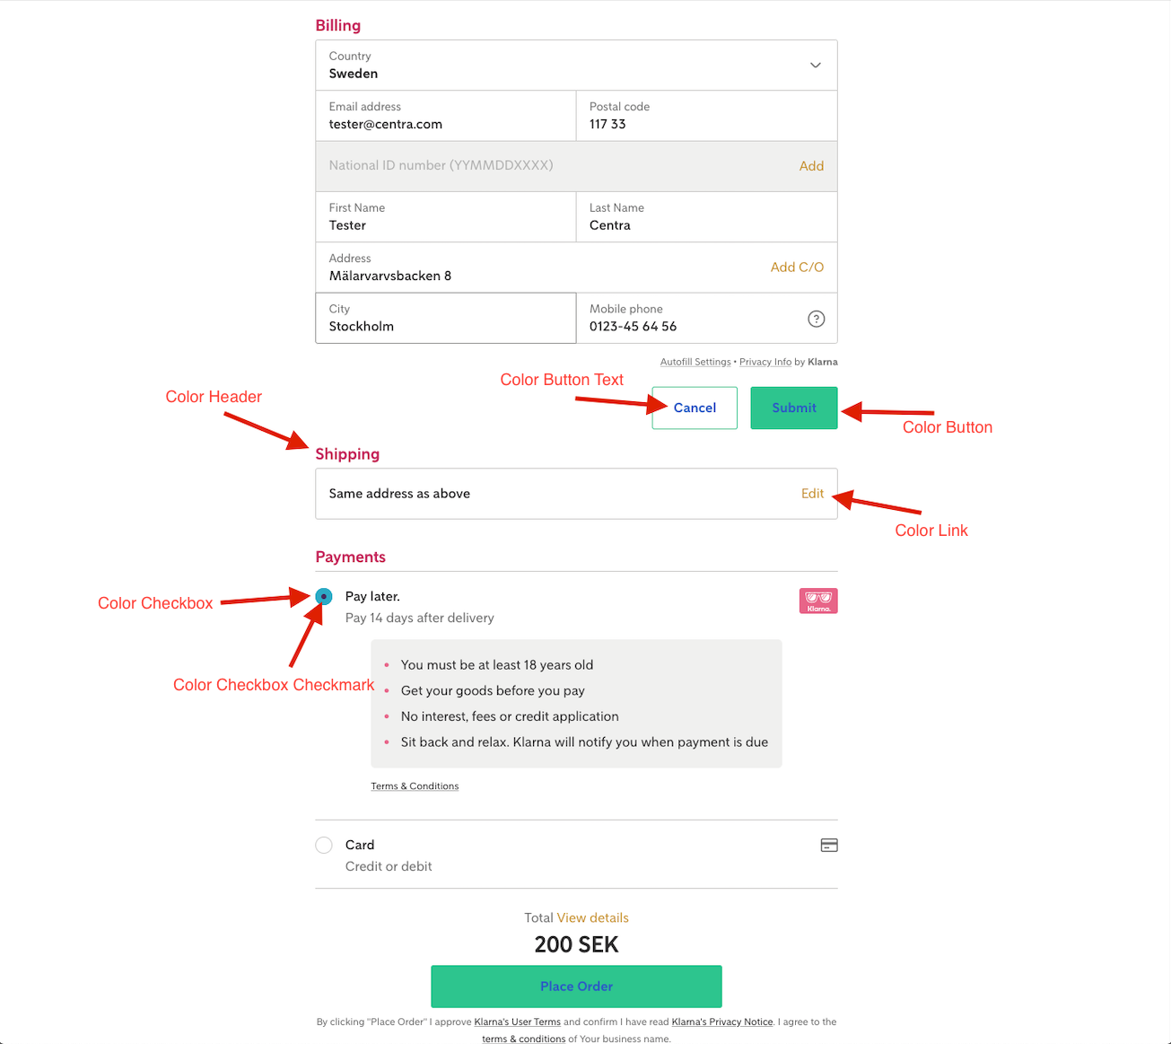
Task: View the Privacy Info link
Action: coord(765,361)
